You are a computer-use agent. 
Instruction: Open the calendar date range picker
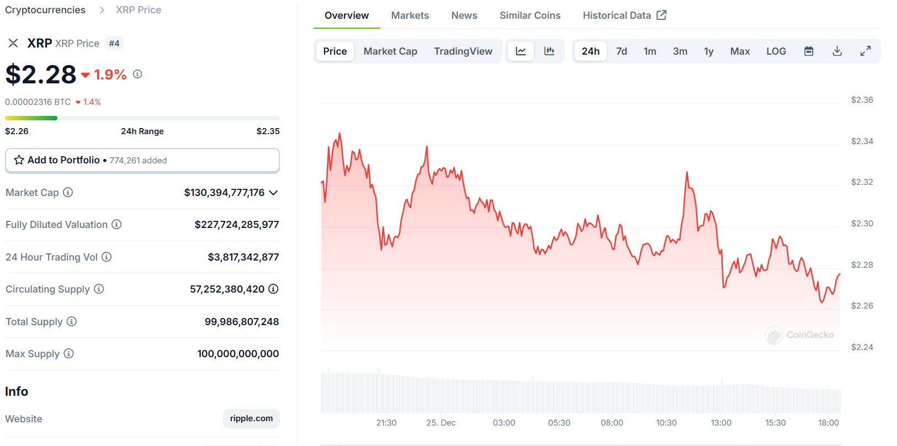(x=809, y=51)
